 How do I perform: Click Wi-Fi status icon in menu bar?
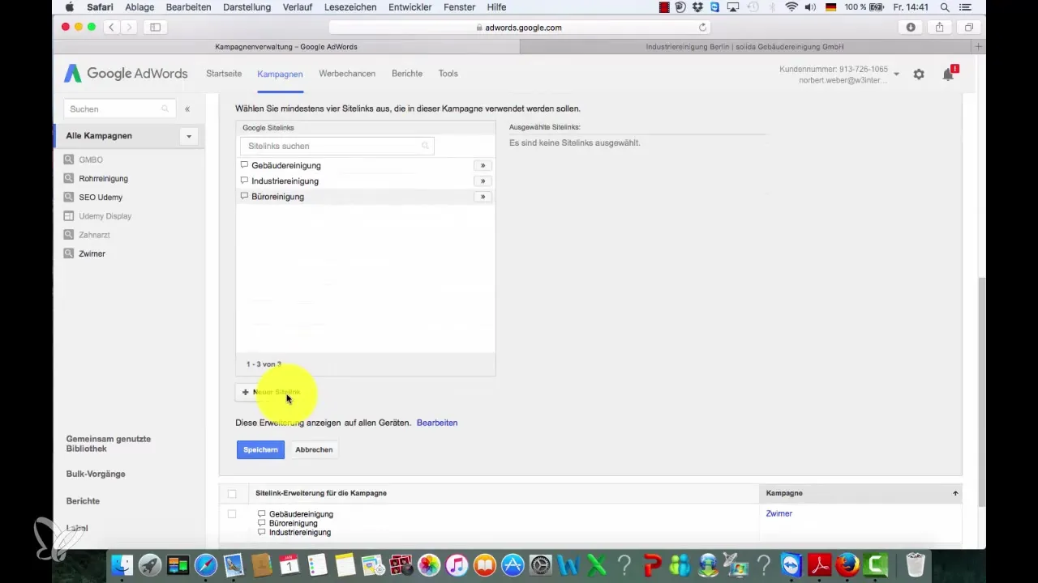pyautogui.click(x=791, y=7)
